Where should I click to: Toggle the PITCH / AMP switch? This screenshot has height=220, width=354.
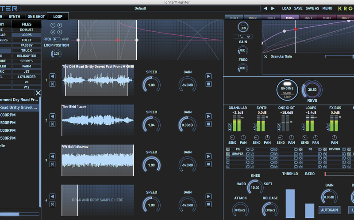pyautogui.click(x=56, y=39)
